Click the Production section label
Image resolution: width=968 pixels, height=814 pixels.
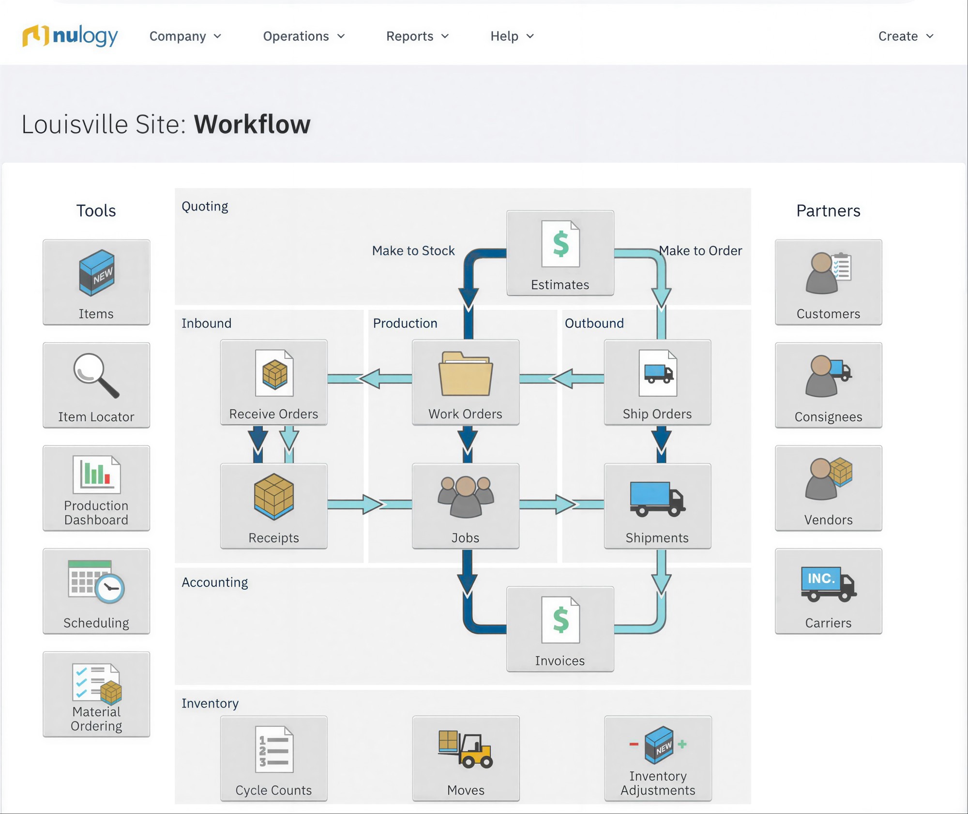pyautogui.click(x=405, y=323)
